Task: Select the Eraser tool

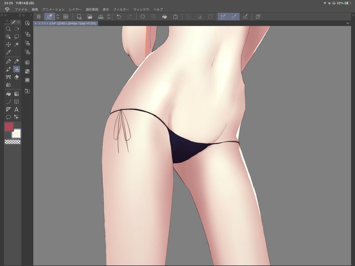Action: click(x=17, y=77)
